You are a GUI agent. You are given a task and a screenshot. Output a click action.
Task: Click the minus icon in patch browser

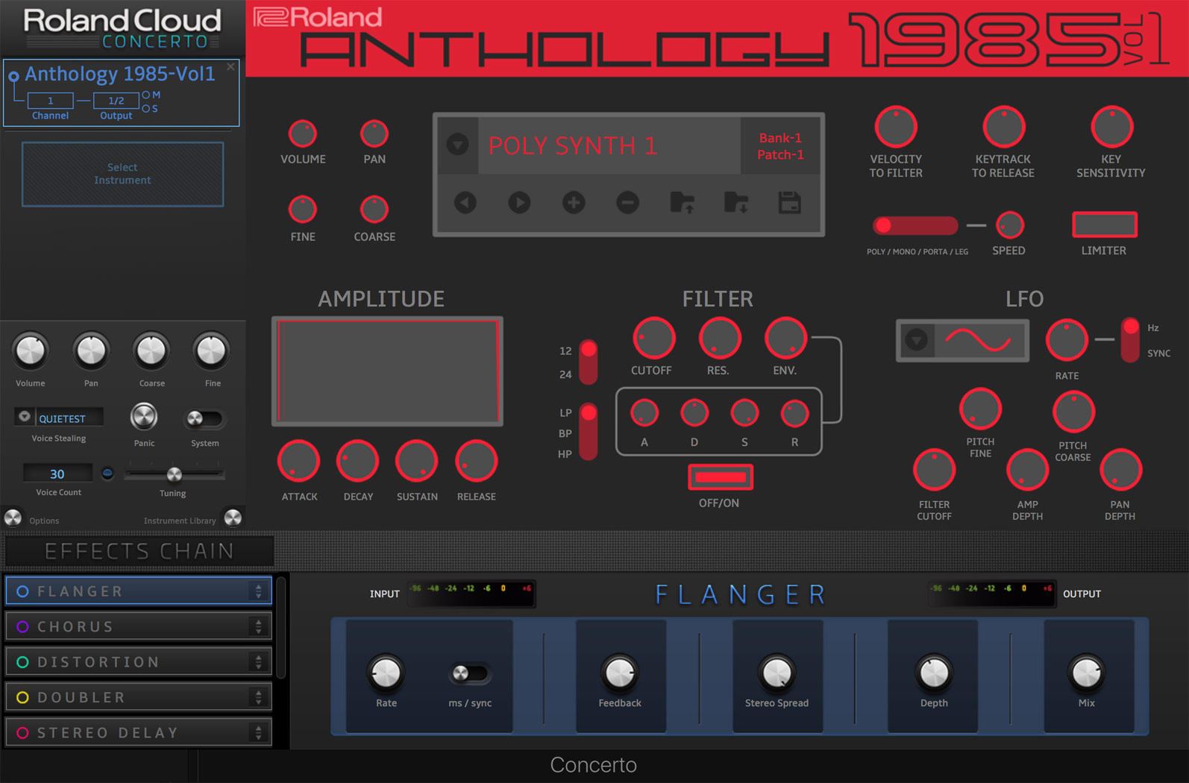627,202
